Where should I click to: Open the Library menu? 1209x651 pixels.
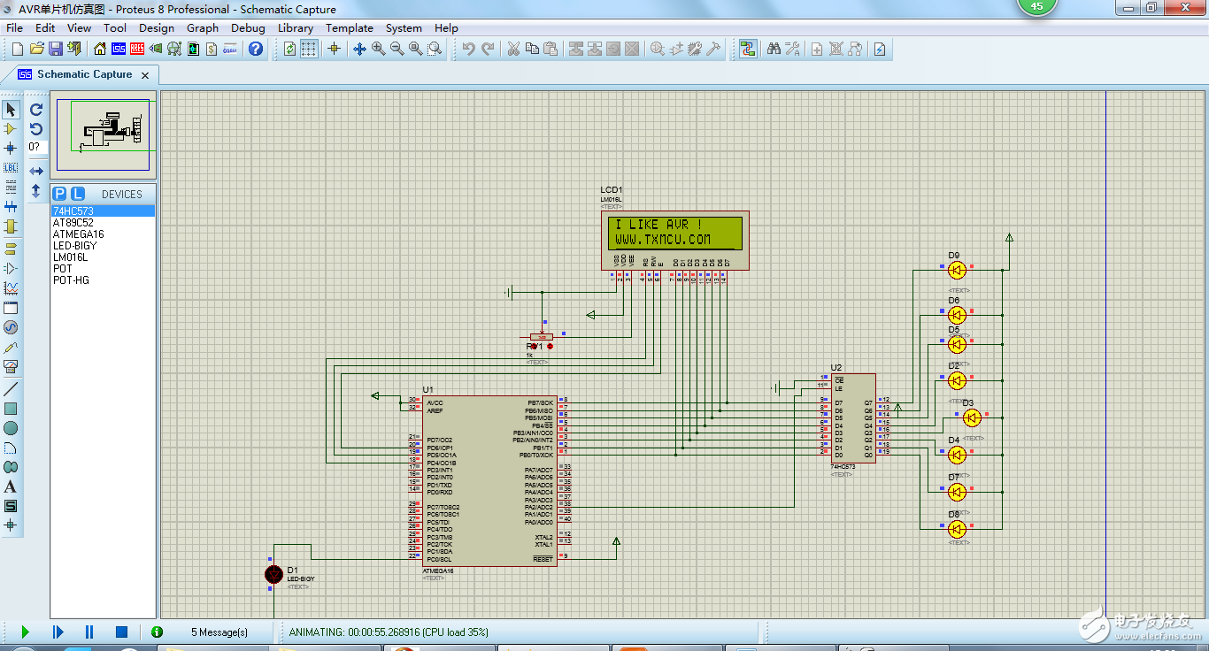pos(296,27)
